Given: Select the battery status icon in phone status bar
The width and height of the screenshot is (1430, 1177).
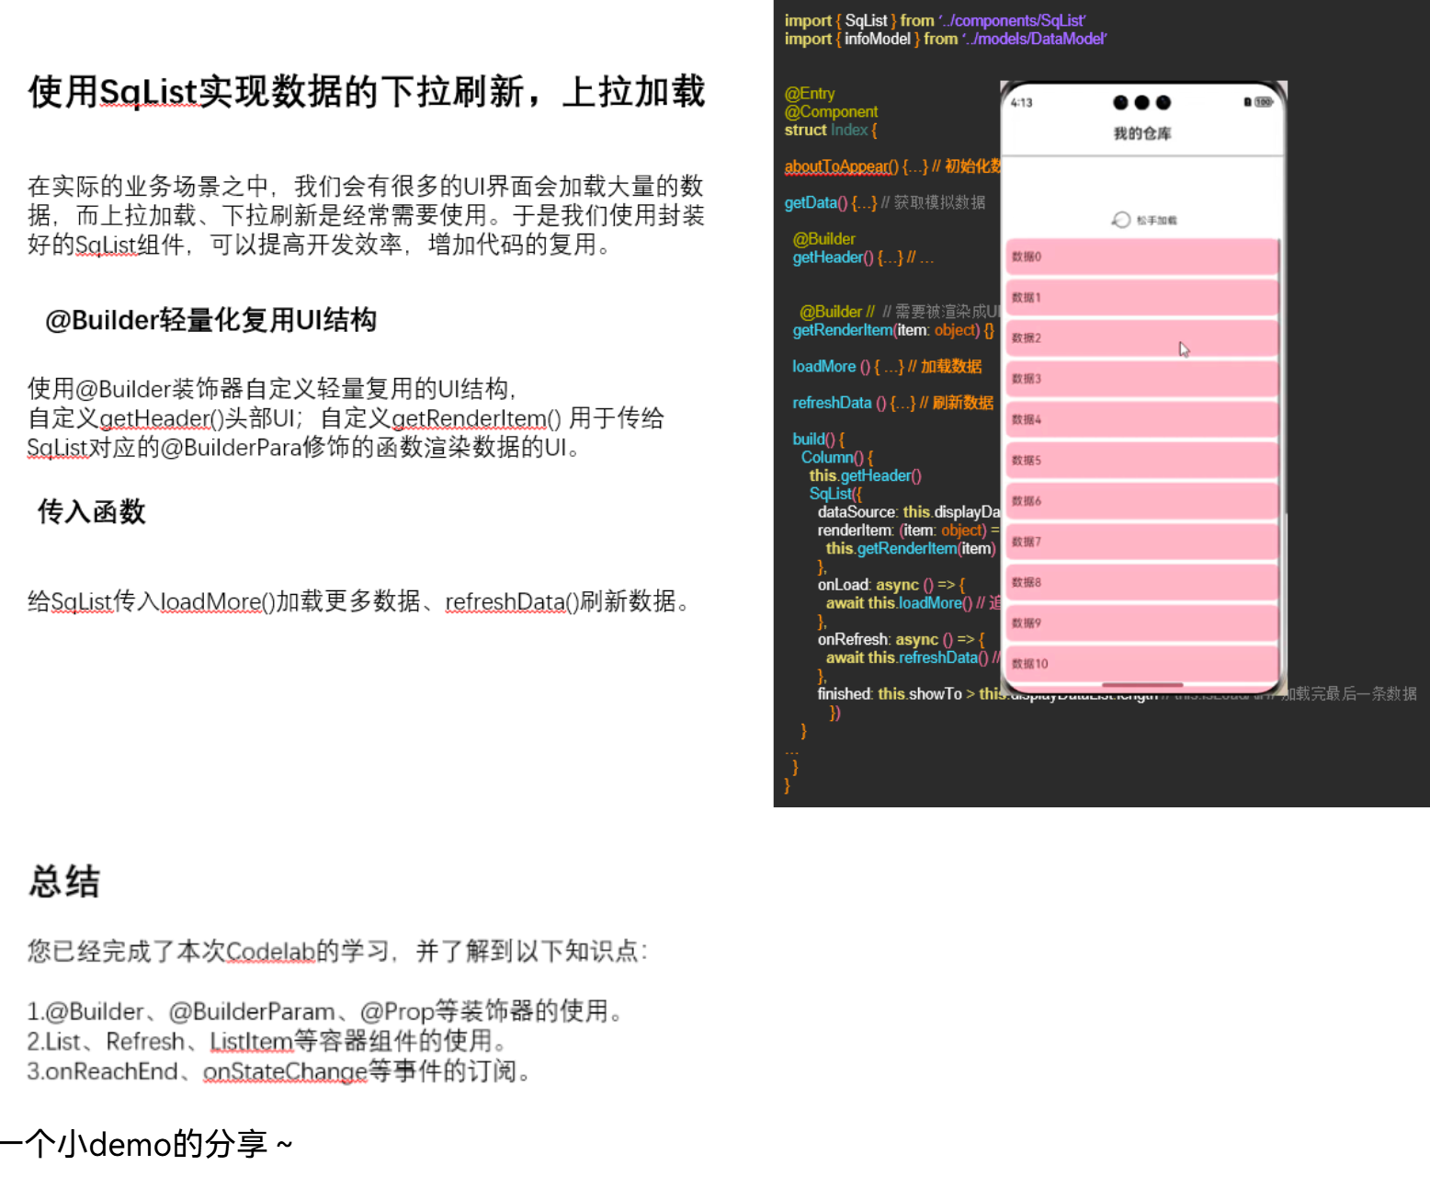Looking at the screenshot, I should pyautogui.click(x=1246, y=103).
